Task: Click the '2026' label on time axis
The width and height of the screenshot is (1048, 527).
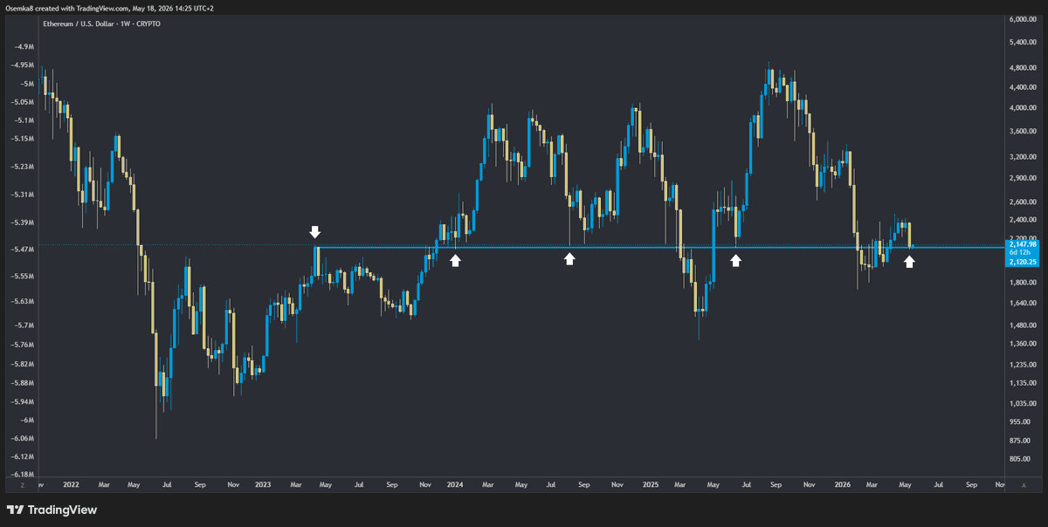Action: 843,483
